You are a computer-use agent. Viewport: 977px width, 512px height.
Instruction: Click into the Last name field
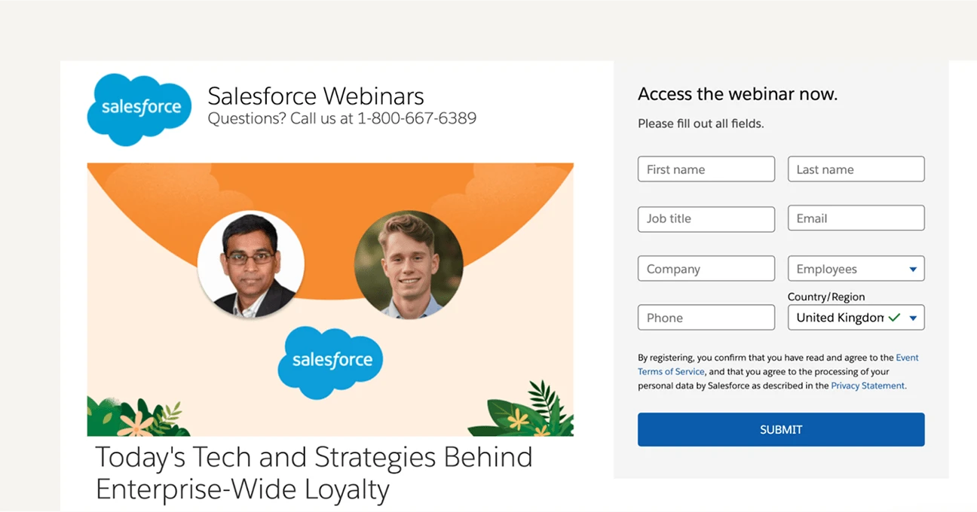[x=856, y=169]
